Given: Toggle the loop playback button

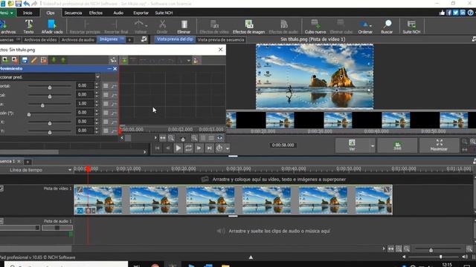Looking at the screenshot, I should click(188, 148).
